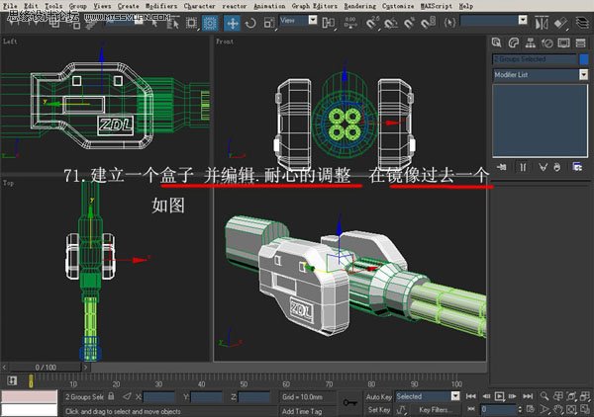Open the Graph Editors menu
Screen dimensions: 594x417
[314, 6]
